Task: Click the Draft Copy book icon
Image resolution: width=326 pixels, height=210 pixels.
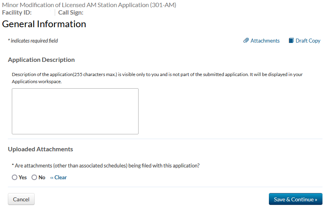Action: pos(291,41)
